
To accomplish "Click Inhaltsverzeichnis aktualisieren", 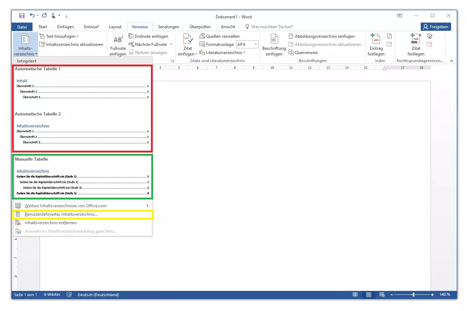I will pyautogui.click(x=71, y=44).
